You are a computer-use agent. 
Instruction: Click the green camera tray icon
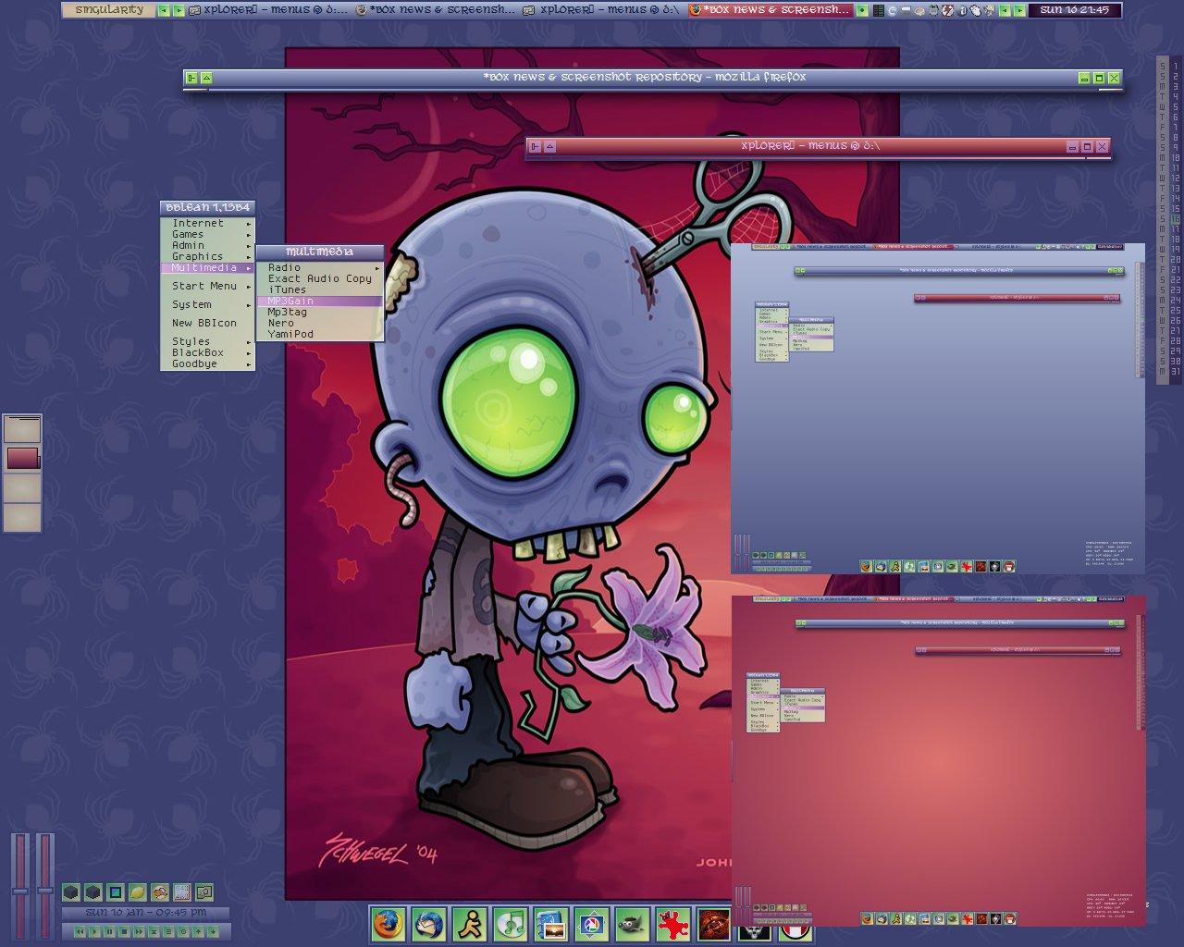tap(204, 892)
